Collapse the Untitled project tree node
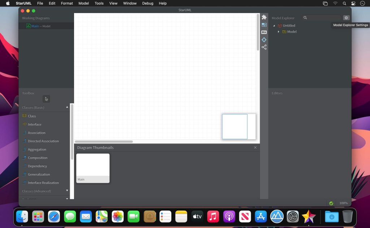Screen dimensions: 370x228 (274, 26)
